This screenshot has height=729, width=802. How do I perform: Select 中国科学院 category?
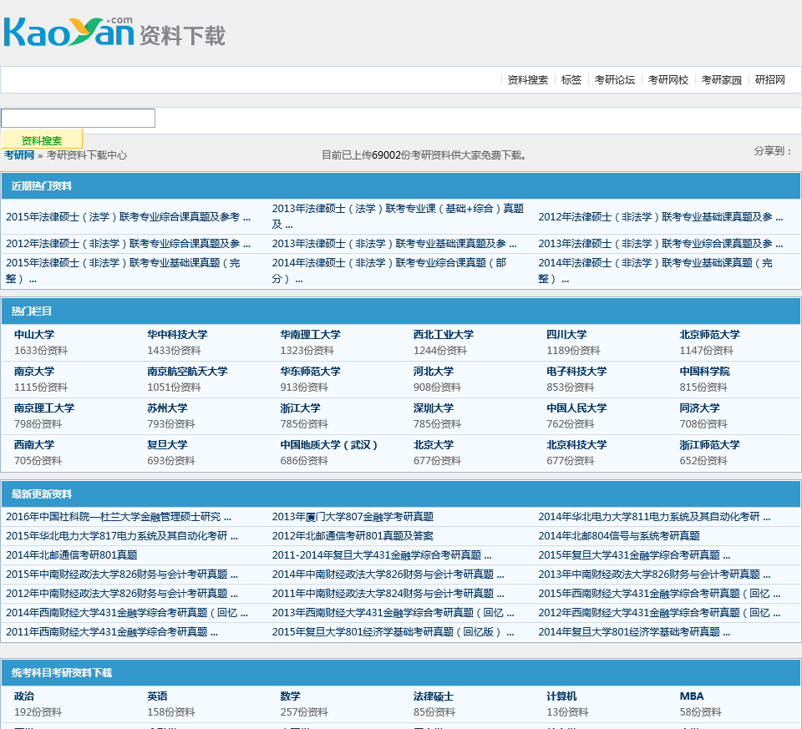(x=704, y=371)
